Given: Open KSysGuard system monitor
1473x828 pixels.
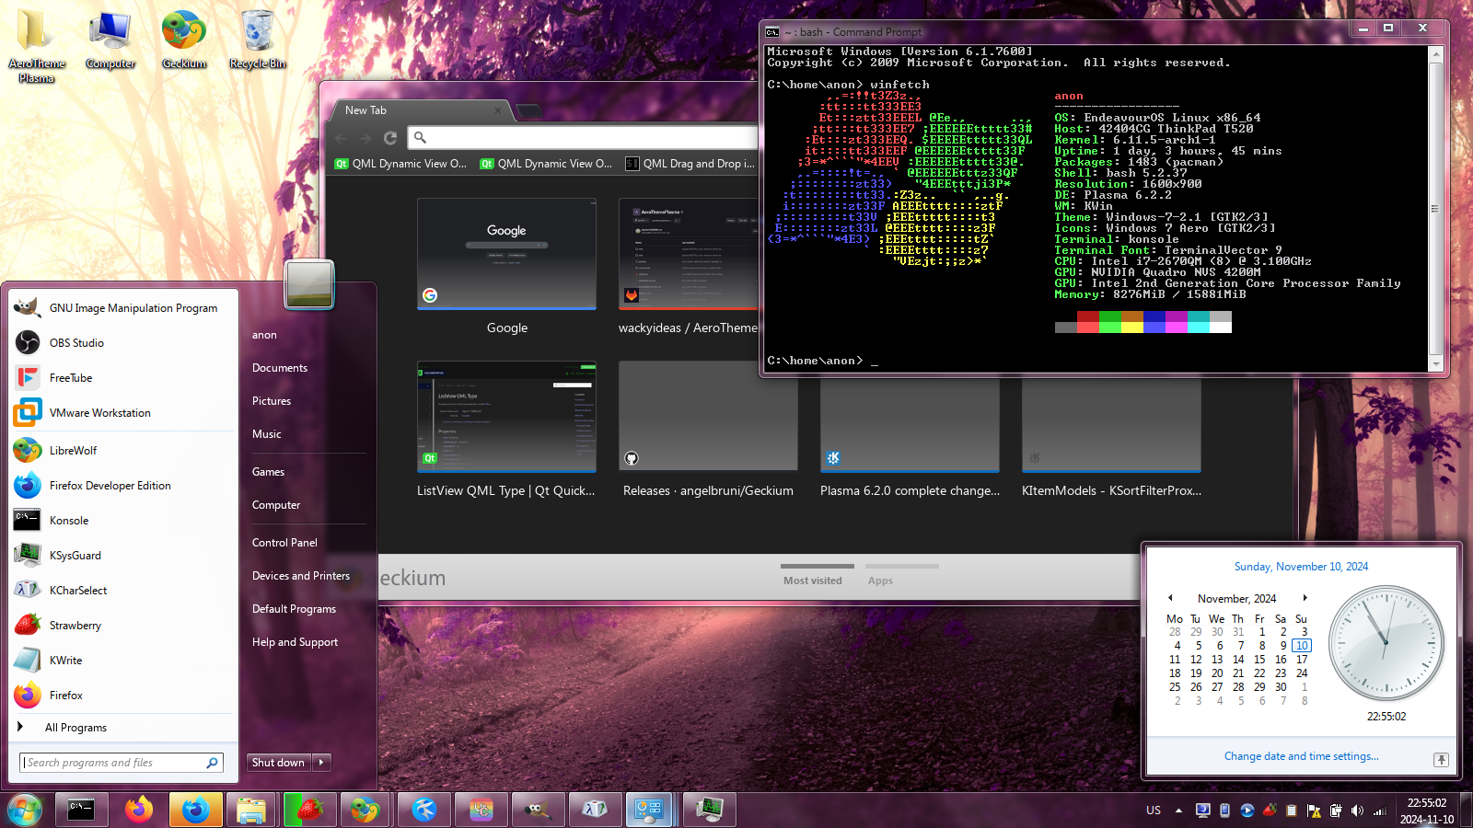Looking at the screenshot, I should 74,555.
